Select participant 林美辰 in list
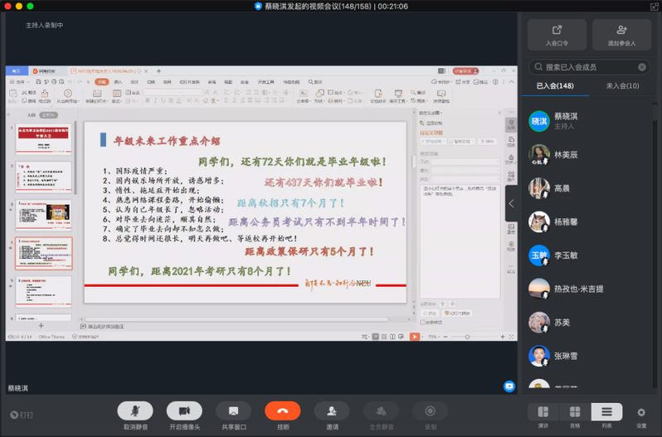 [x=589, y=155]
